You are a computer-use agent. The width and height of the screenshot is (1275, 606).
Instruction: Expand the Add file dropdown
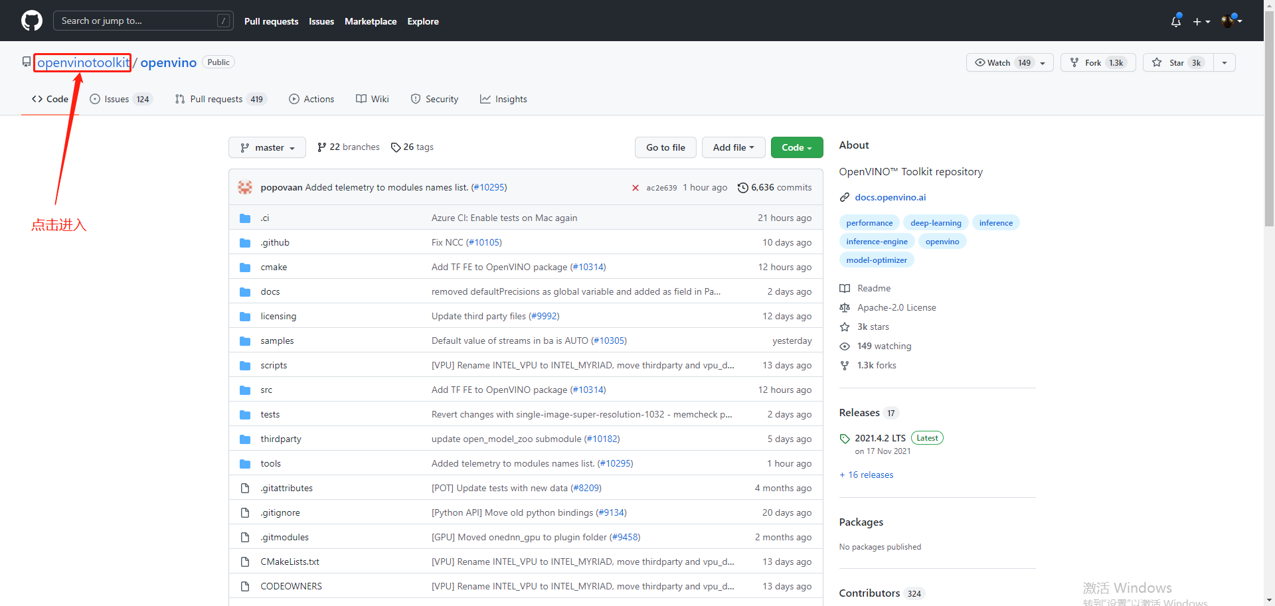point(733,147)
